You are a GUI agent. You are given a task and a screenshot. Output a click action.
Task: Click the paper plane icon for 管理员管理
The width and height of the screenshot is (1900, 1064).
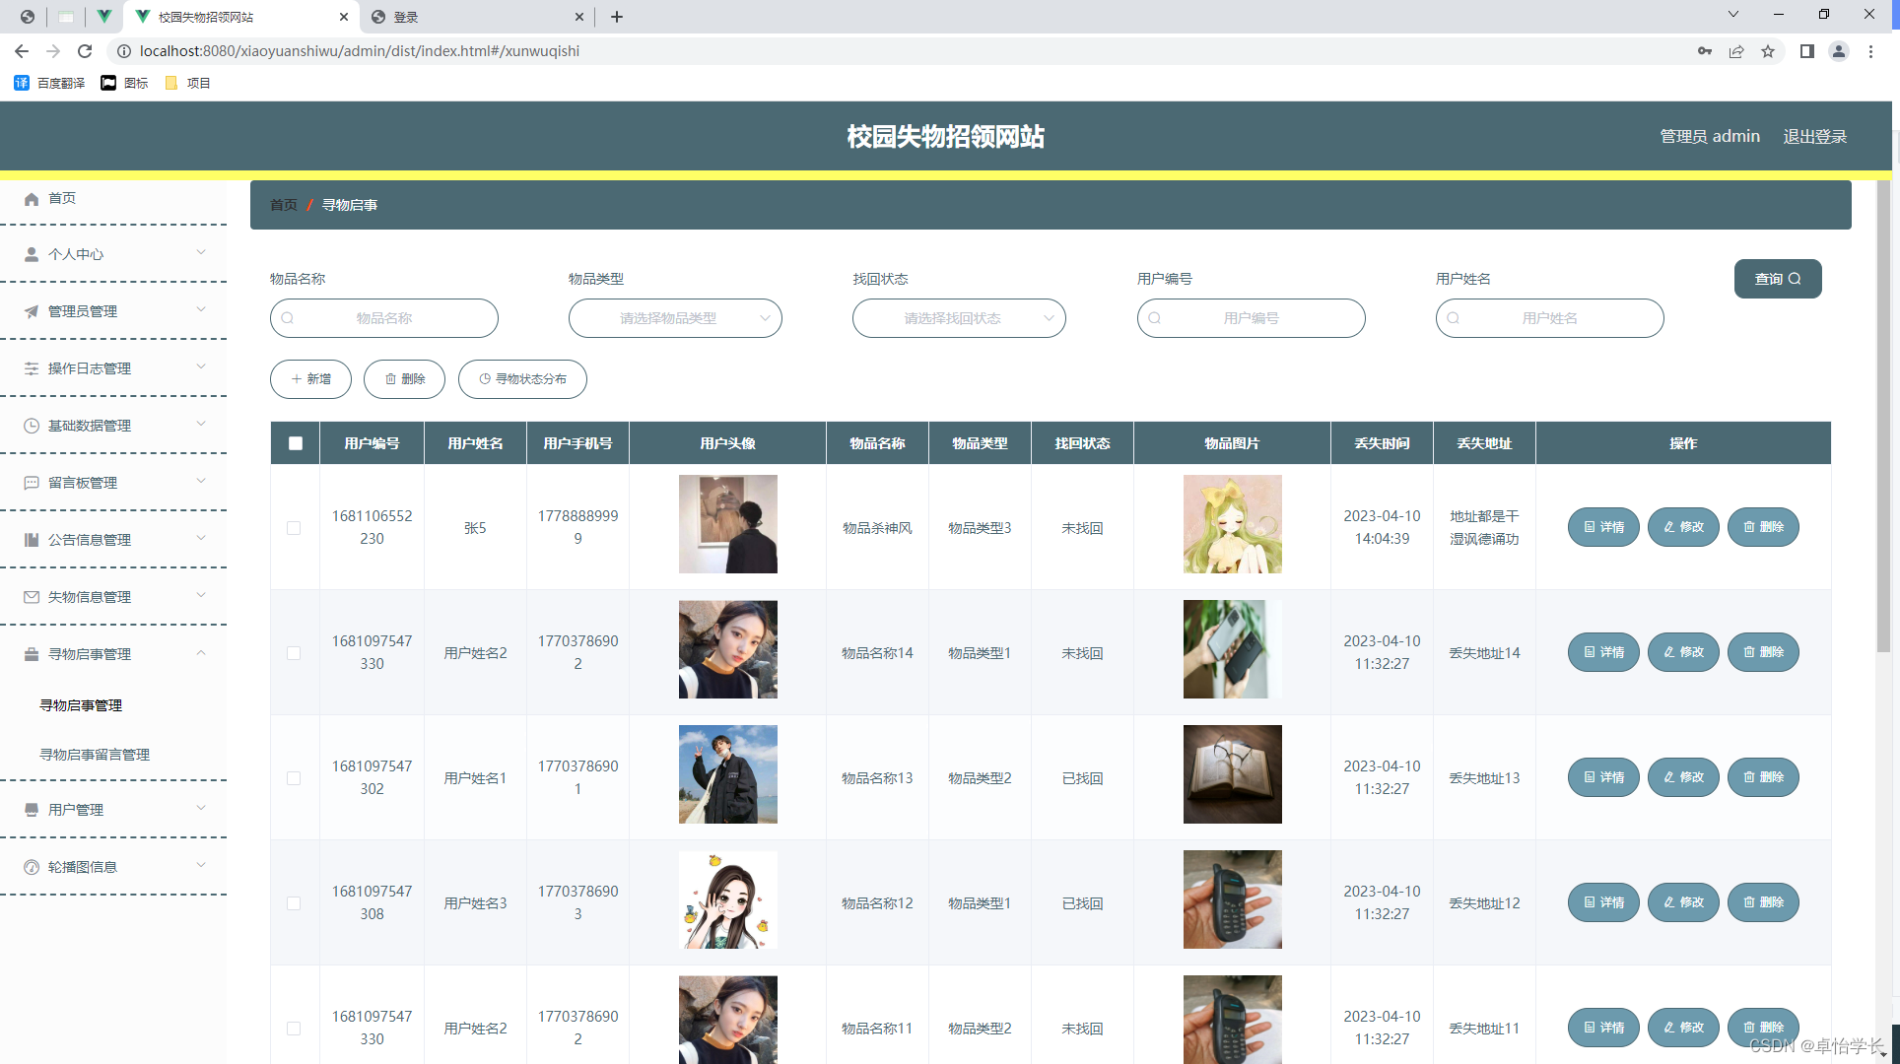coord(32,311)
